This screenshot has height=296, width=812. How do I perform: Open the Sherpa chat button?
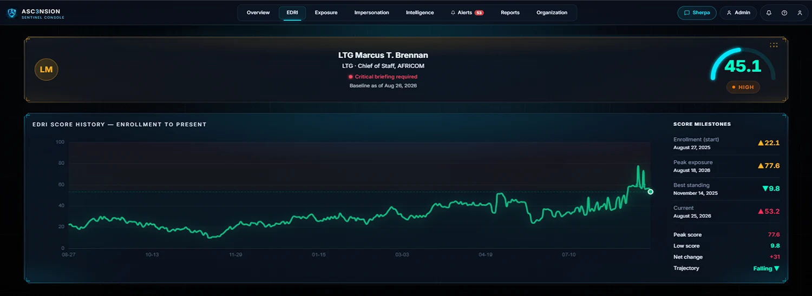coord(697,13)
